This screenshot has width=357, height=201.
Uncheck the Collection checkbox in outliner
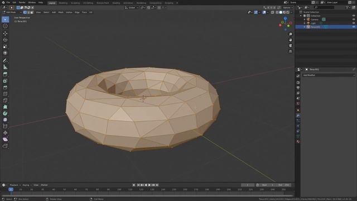click(x=305, y=16)
